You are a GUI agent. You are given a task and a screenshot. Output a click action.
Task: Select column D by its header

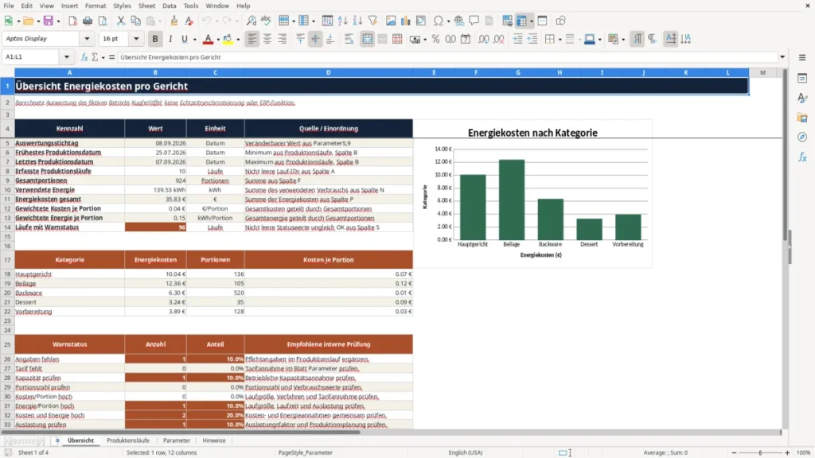point(329,72)
